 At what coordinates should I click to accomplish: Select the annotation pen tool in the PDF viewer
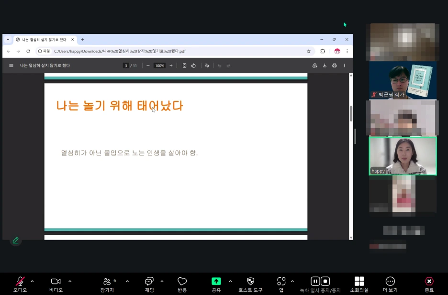pyautogui.click(x=16, y=240)
